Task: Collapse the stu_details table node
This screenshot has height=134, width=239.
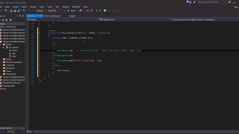Action: 3,48
